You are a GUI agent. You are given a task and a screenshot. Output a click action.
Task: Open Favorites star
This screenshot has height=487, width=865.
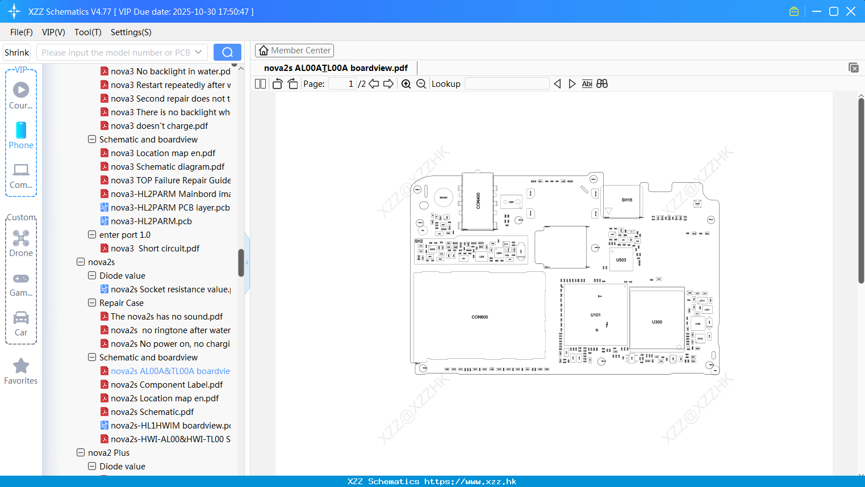(21, 372)
